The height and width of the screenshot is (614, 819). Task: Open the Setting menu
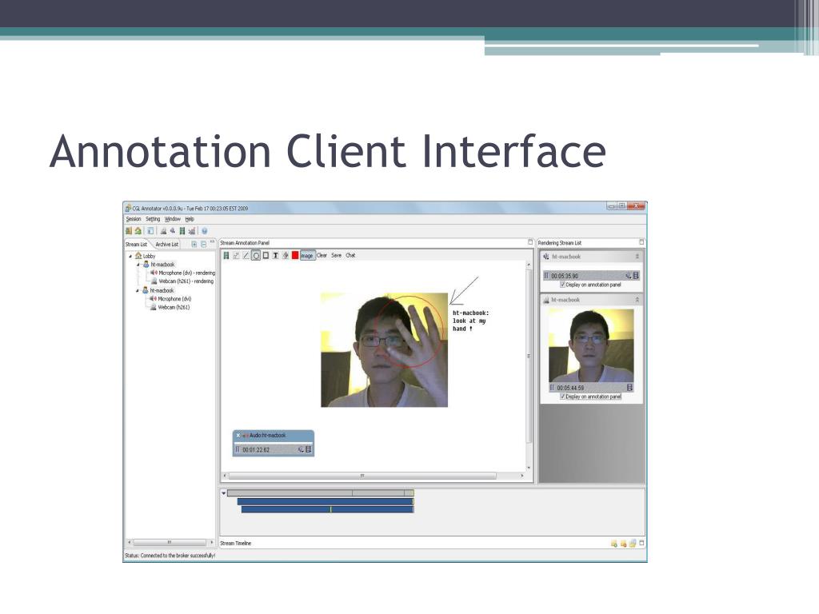point(153,219)
